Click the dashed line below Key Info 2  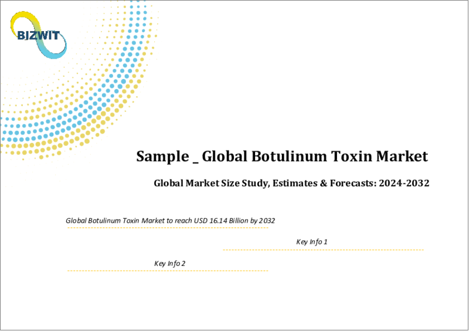(x=167, y=271)
